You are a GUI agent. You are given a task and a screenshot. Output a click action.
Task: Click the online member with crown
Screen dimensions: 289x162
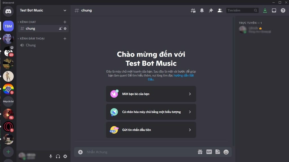pyautogui.click(x=261, y=30)
